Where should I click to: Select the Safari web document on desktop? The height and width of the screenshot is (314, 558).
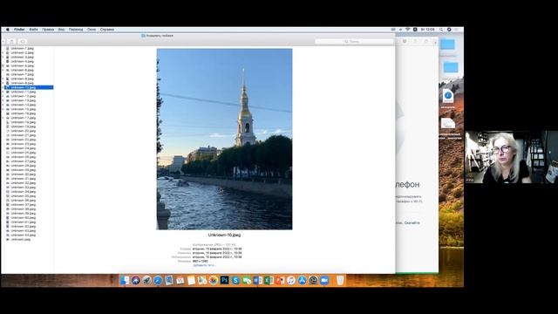448,96
